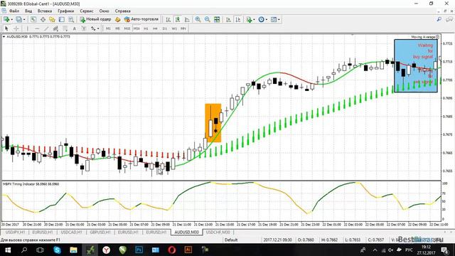
Task: Show the Market Watch panel
Action: (x=33, y=19)
